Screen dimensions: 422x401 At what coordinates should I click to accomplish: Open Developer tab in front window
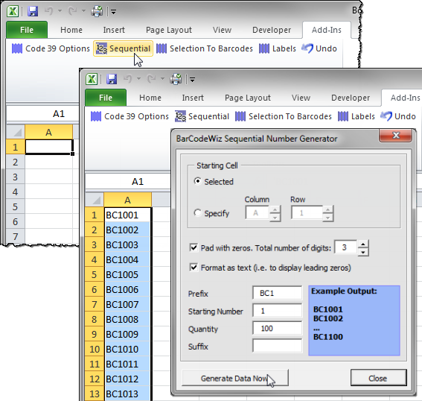tap(351, 98)
